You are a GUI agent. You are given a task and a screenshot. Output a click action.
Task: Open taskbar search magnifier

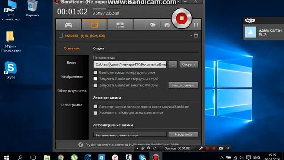tap(20, 157)
